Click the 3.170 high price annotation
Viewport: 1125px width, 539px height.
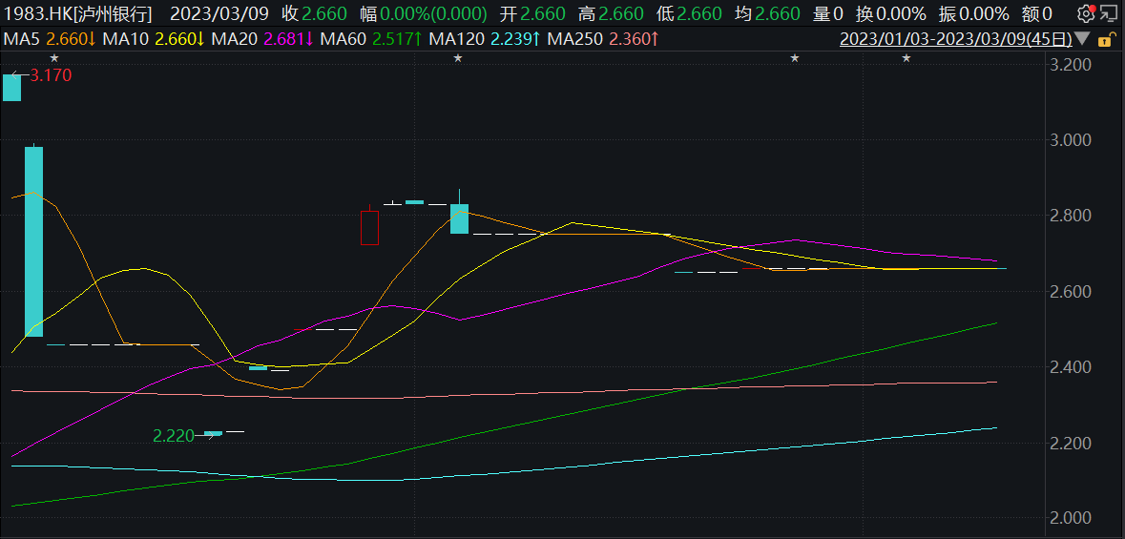49,74
